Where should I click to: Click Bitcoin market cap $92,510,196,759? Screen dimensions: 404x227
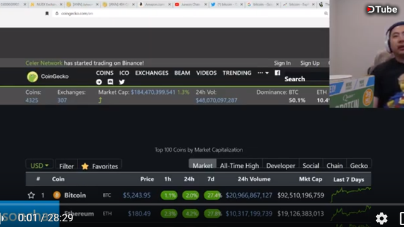tap(300, 195)
